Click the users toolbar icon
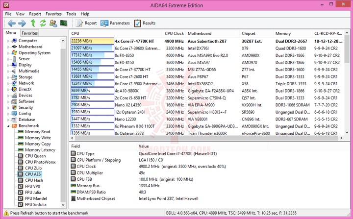 [x=53, y=23]
